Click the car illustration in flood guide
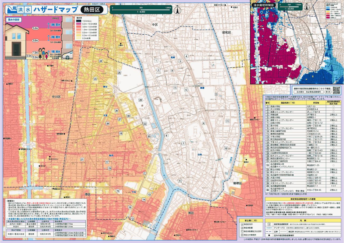 coord(68,55)
